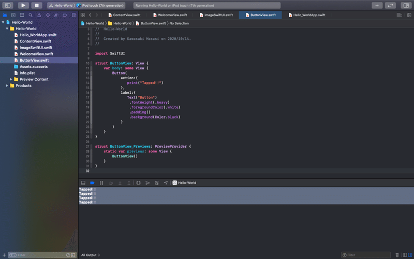Select the ButtonView.swift tab
The width and height of the screenshot is (414, 259).
tap(260, 15)
